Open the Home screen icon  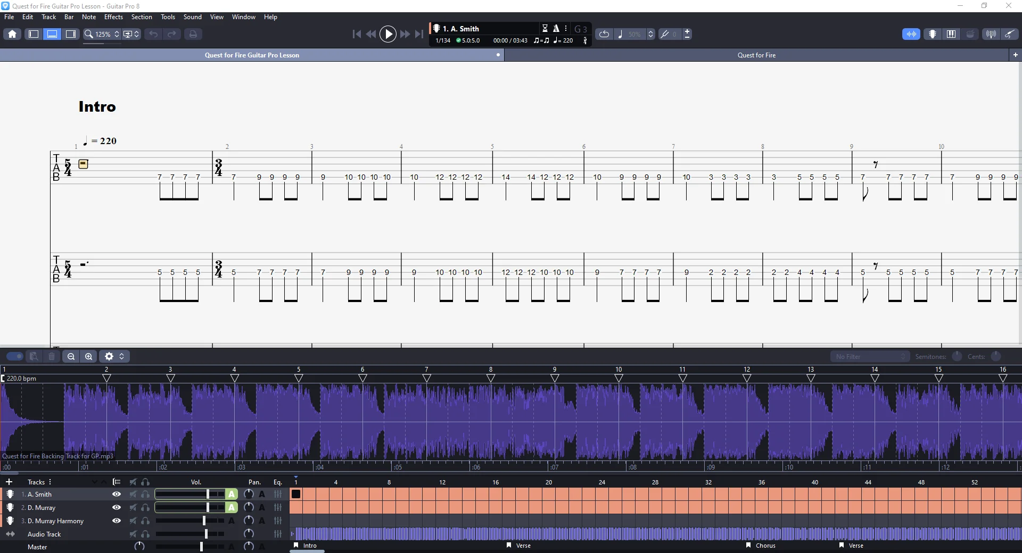pos(12,34)
